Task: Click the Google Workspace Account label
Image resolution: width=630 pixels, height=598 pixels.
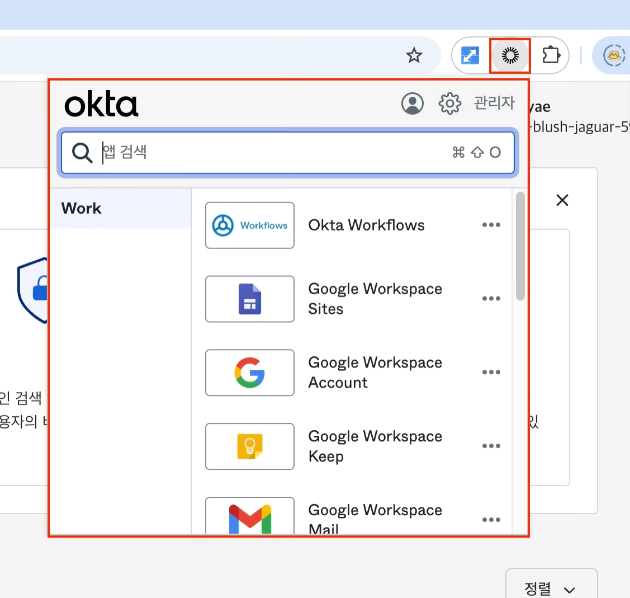Action: click(x=375, y=373)
